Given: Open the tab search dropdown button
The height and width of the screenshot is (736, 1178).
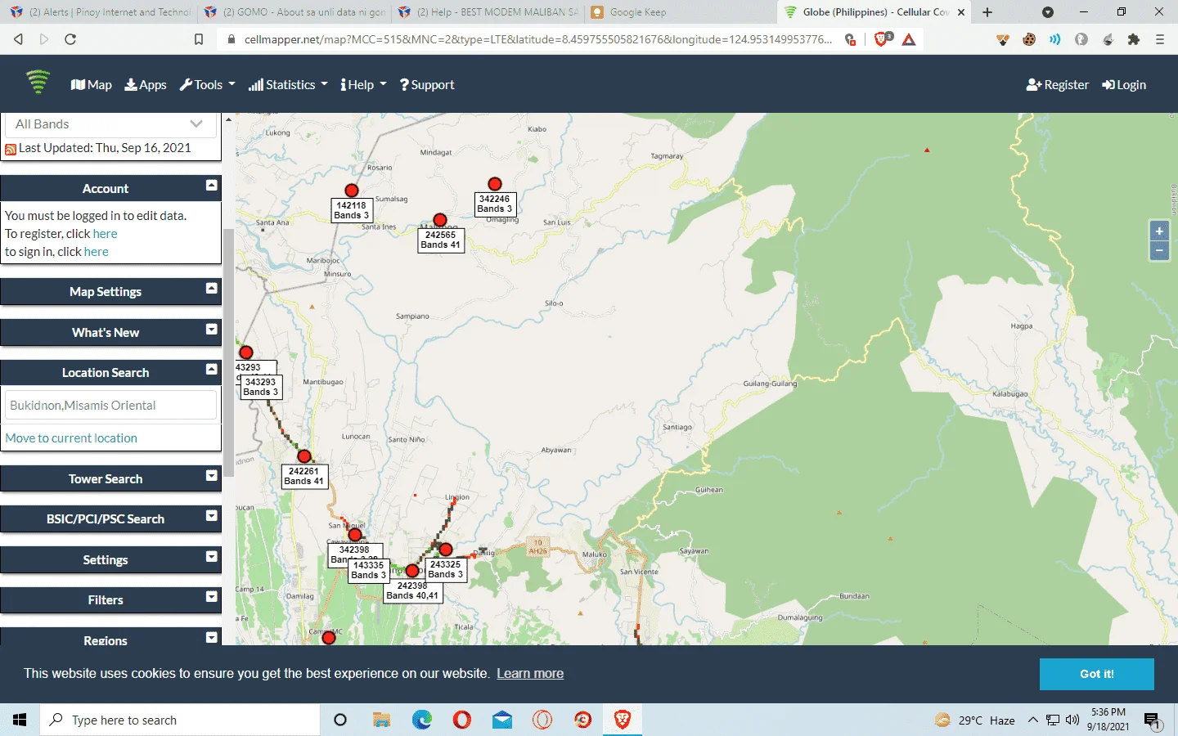Looking at the screenshot, I should pos(1048,12).
